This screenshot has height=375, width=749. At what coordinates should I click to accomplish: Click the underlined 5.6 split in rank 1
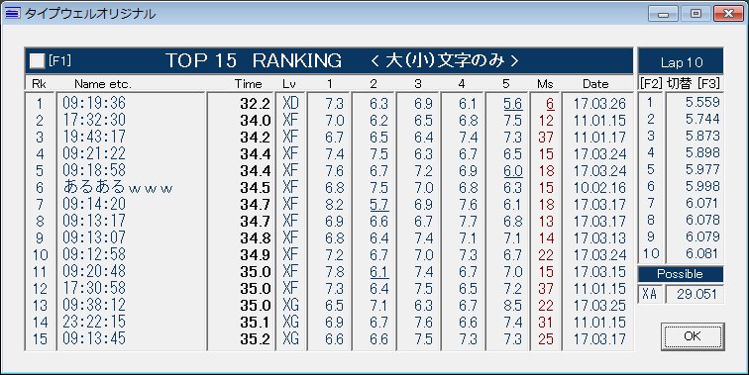(512, 104)
